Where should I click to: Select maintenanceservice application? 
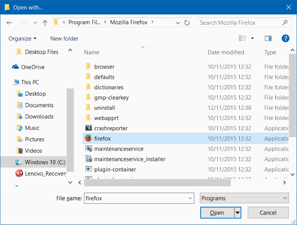[x=119, y=149]
